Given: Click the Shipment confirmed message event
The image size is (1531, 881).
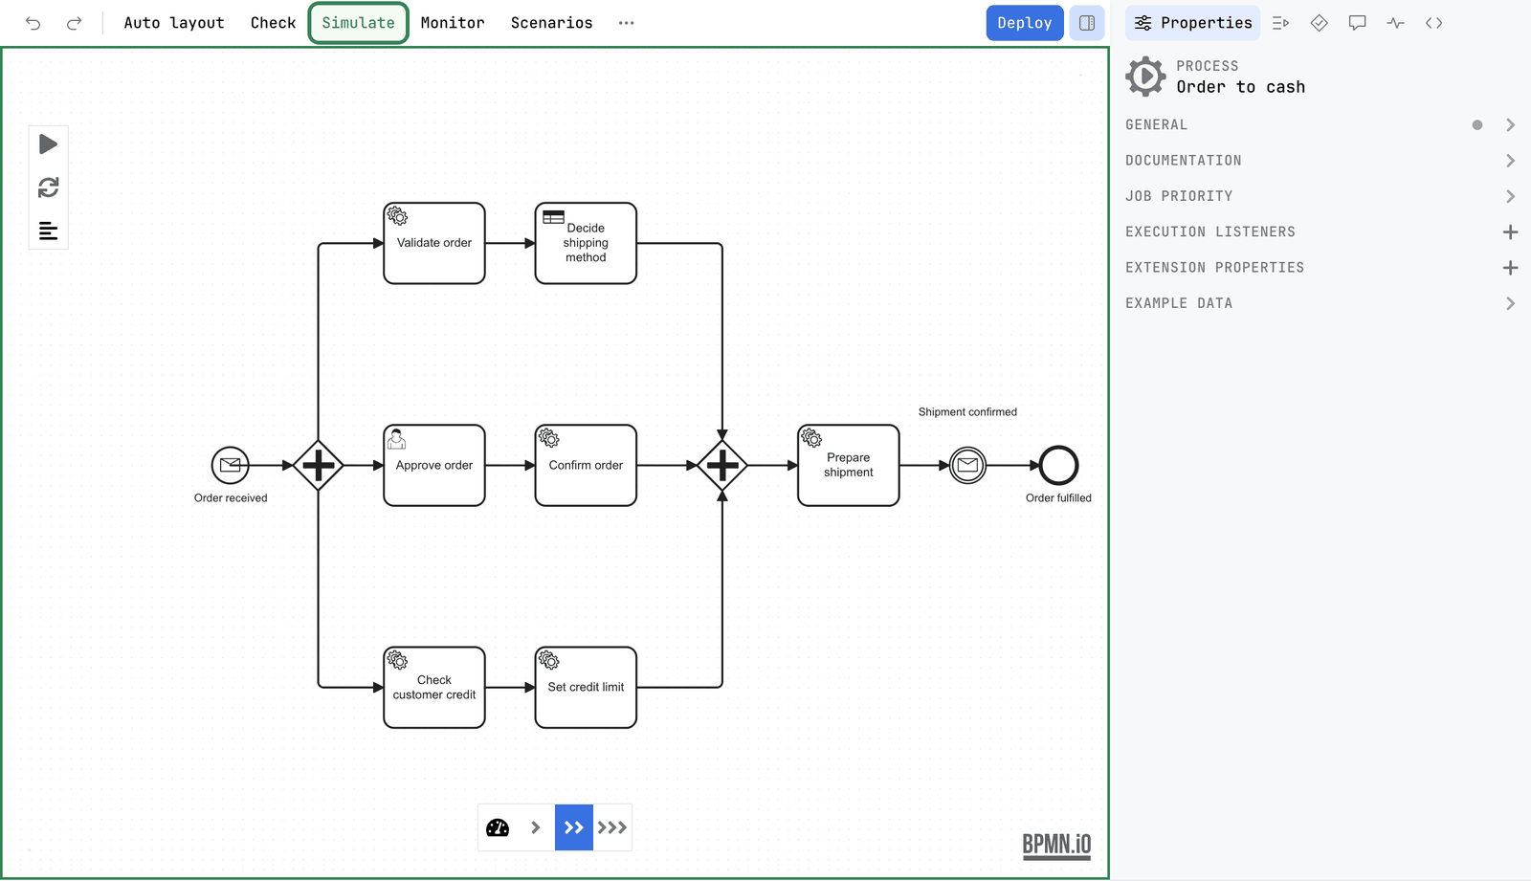Looking at the screenshot, I should [x=967, y=466].
